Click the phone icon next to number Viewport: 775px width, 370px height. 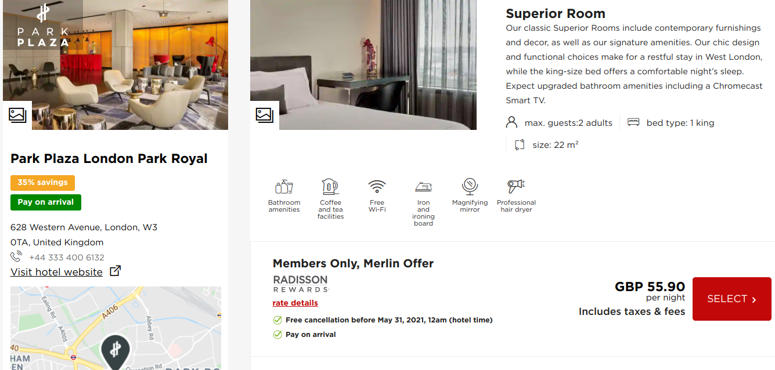[16, 257]
